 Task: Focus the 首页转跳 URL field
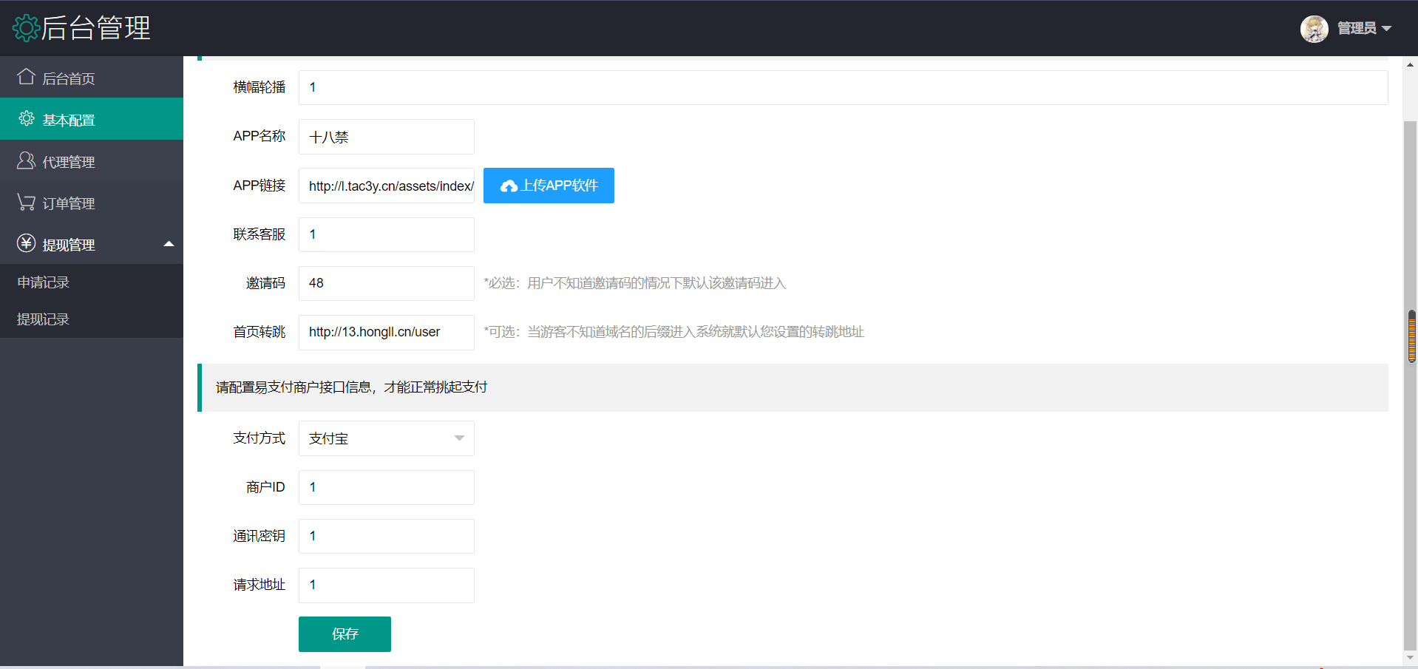pos(386,332)
